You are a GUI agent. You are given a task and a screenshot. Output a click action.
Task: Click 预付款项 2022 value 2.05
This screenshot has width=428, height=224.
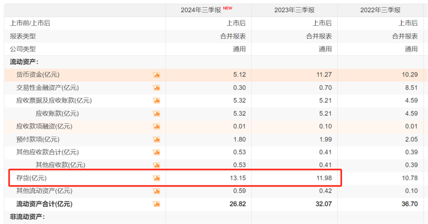(x=411, y=139)
